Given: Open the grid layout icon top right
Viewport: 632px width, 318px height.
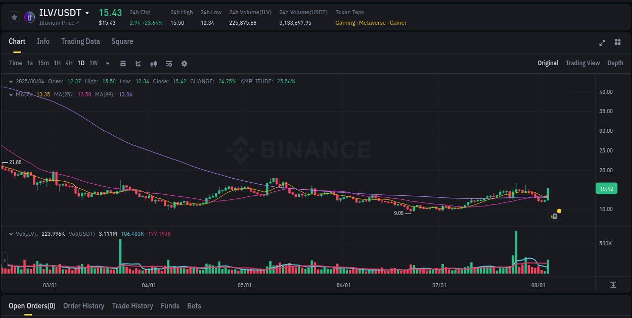Looking at the screenshot, I should (617, 43).
